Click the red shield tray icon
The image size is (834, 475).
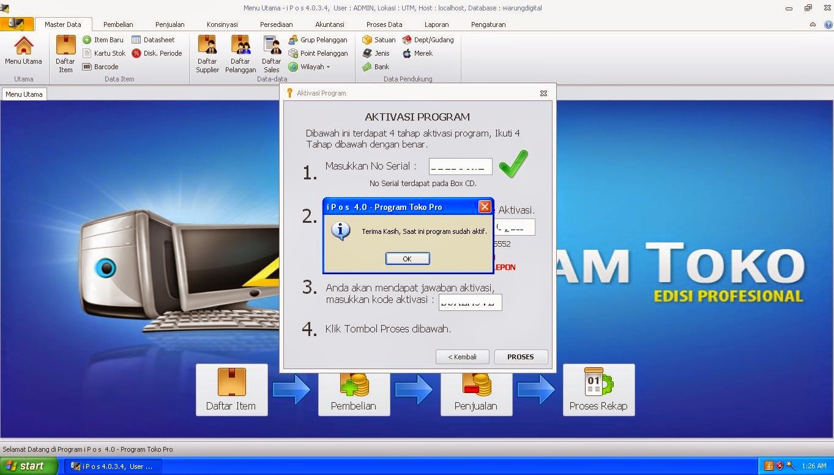(780, 466)
